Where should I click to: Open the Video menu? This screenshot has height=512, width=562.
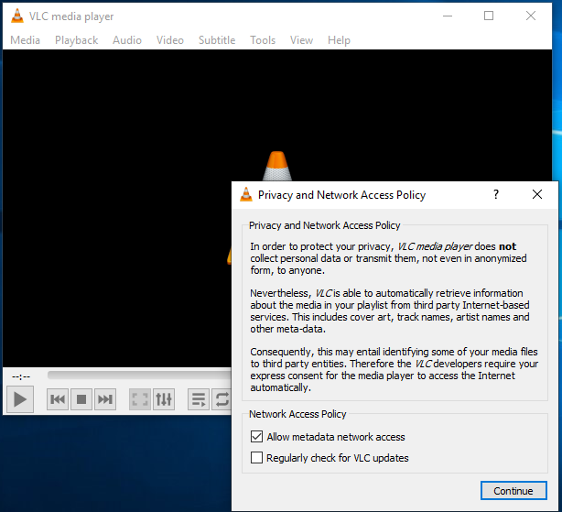tap(170, 40)
